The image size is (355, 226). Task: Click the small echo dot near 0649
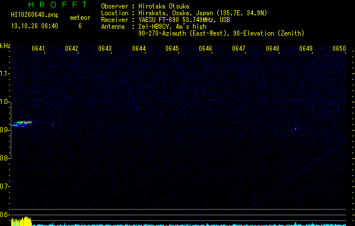point(295,129)
